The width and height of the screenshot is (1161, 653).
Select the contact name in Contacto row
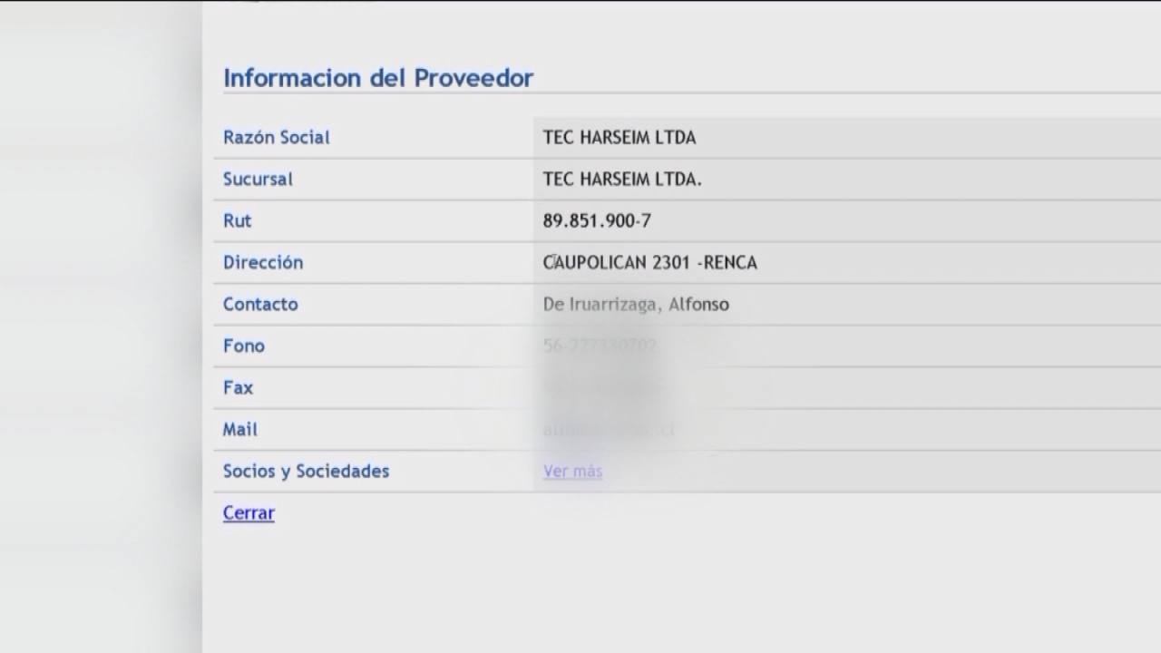636,304
